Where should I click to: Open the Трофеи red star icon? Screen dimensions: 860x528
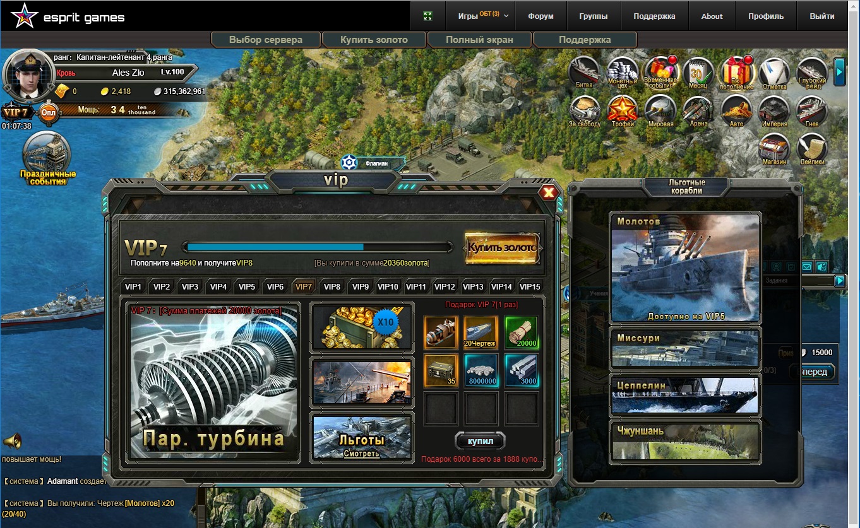(x=623, y=110)
